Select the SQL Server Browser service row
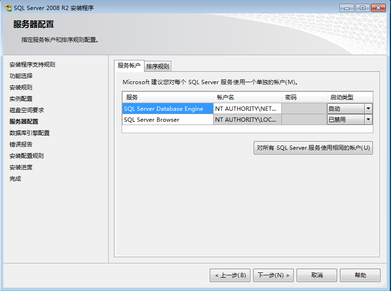 pos(168,120)
